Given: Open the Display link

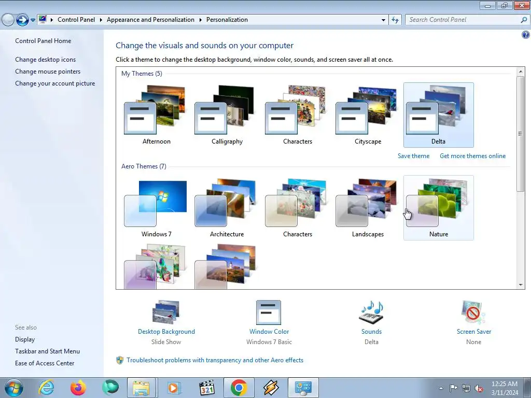Looking at the screenshot, I should pyautogui.click(x=25, y=339).
